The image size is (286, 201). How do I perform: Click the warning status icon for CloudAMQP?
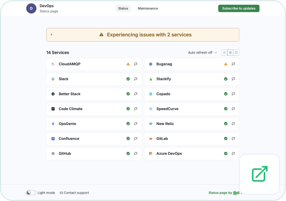tap(128, 64)
